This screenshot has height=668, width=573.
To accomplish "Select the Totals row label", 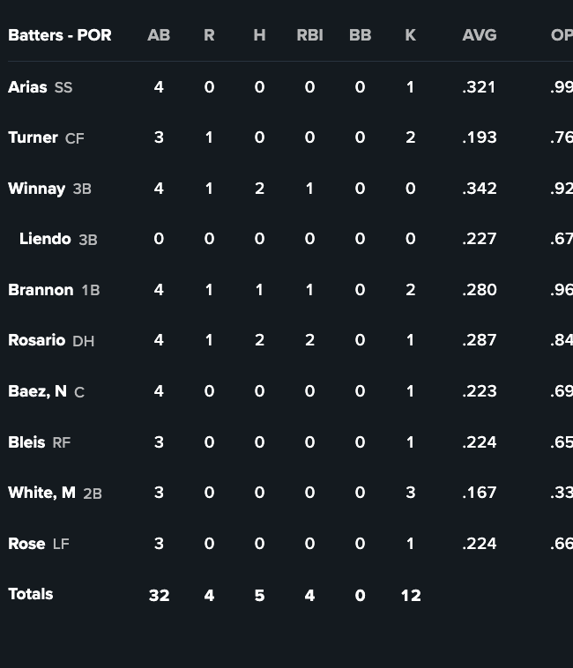I will tap(31, 594).
